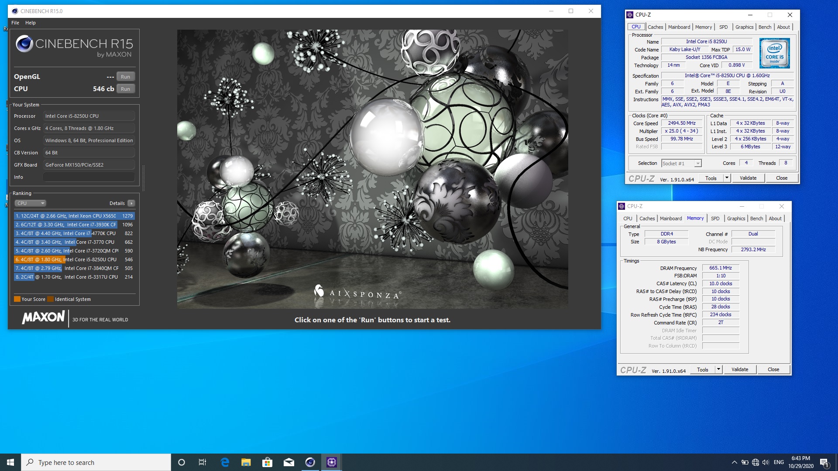Open Memory tab in top CPU-Z window
Image resolution: width=838 pixels, height=471 pixels.
click(704, 27)
